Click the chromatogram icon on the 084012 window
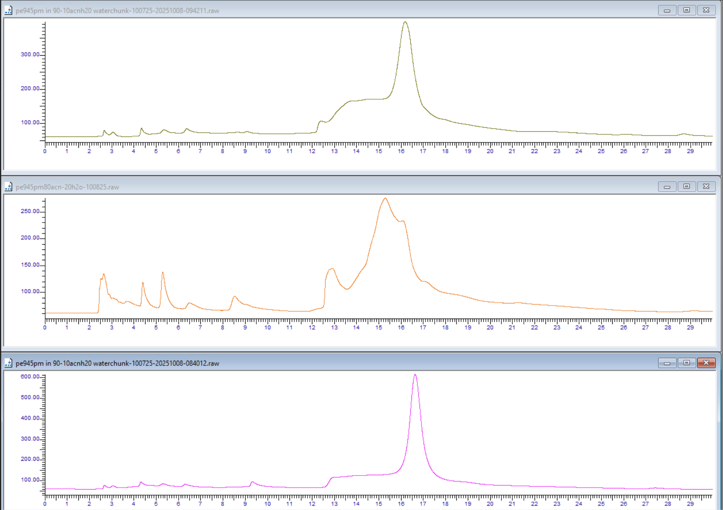The image size is (723, 510). point(8,363)
